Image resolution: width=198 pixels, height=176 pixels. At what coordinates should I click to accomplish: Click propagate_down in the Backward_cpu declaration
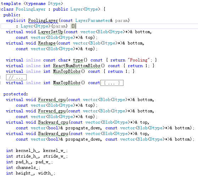tap(83, 128)
